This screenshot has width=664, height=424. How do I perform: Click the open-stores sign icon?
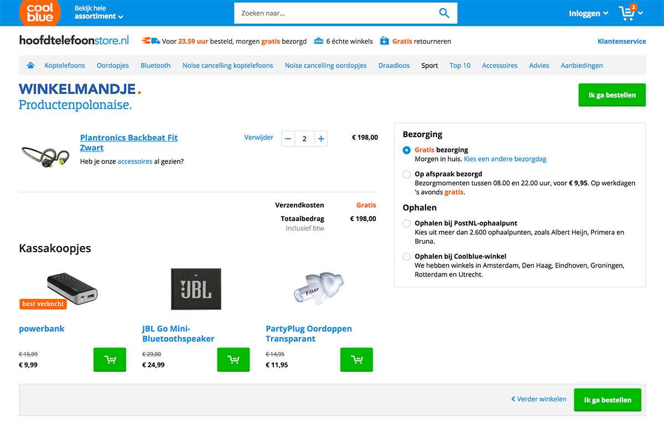pos(318,41)
